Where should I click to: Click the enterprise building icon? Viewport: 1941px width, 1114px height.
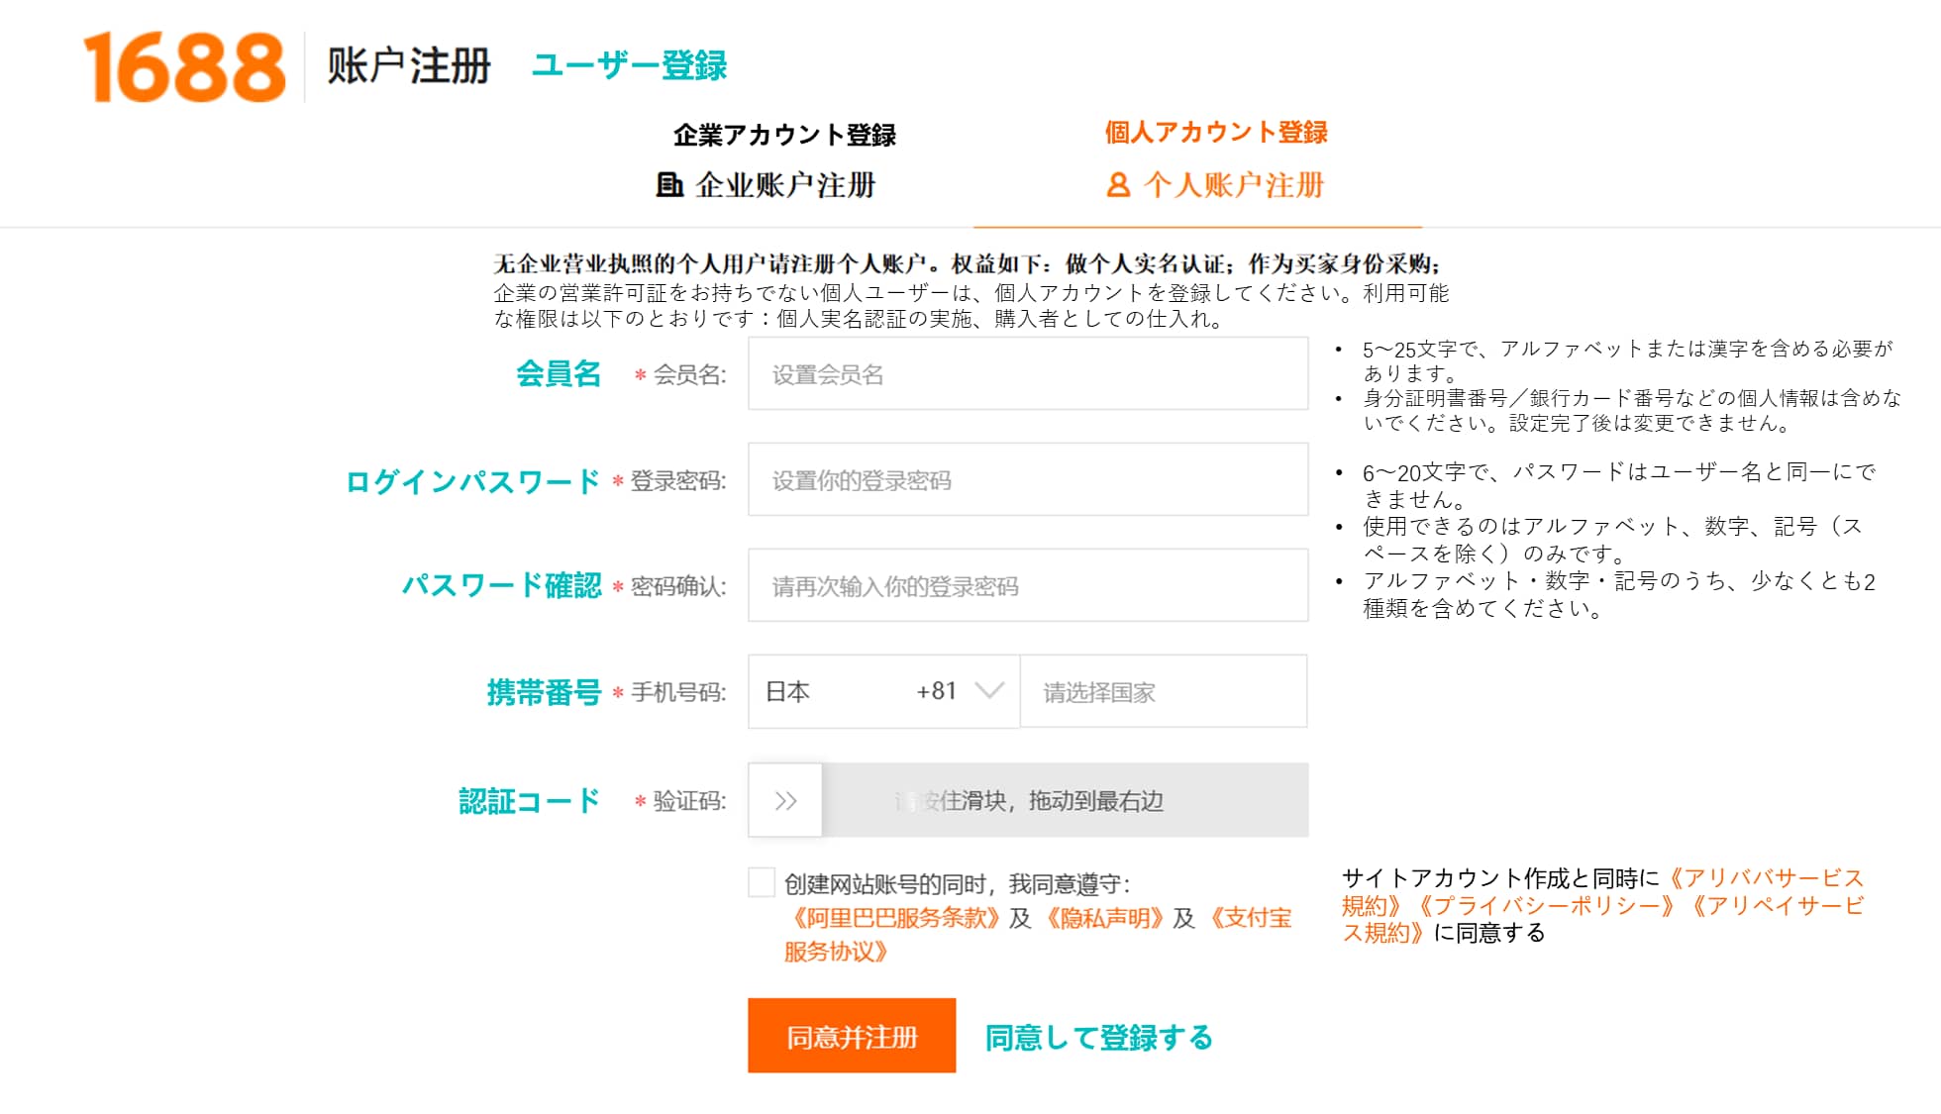669,184
